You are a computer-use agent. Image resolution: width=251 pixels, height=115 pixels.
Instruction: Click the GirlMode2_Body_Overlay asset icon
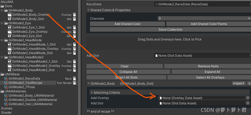(x=10, y=15)
